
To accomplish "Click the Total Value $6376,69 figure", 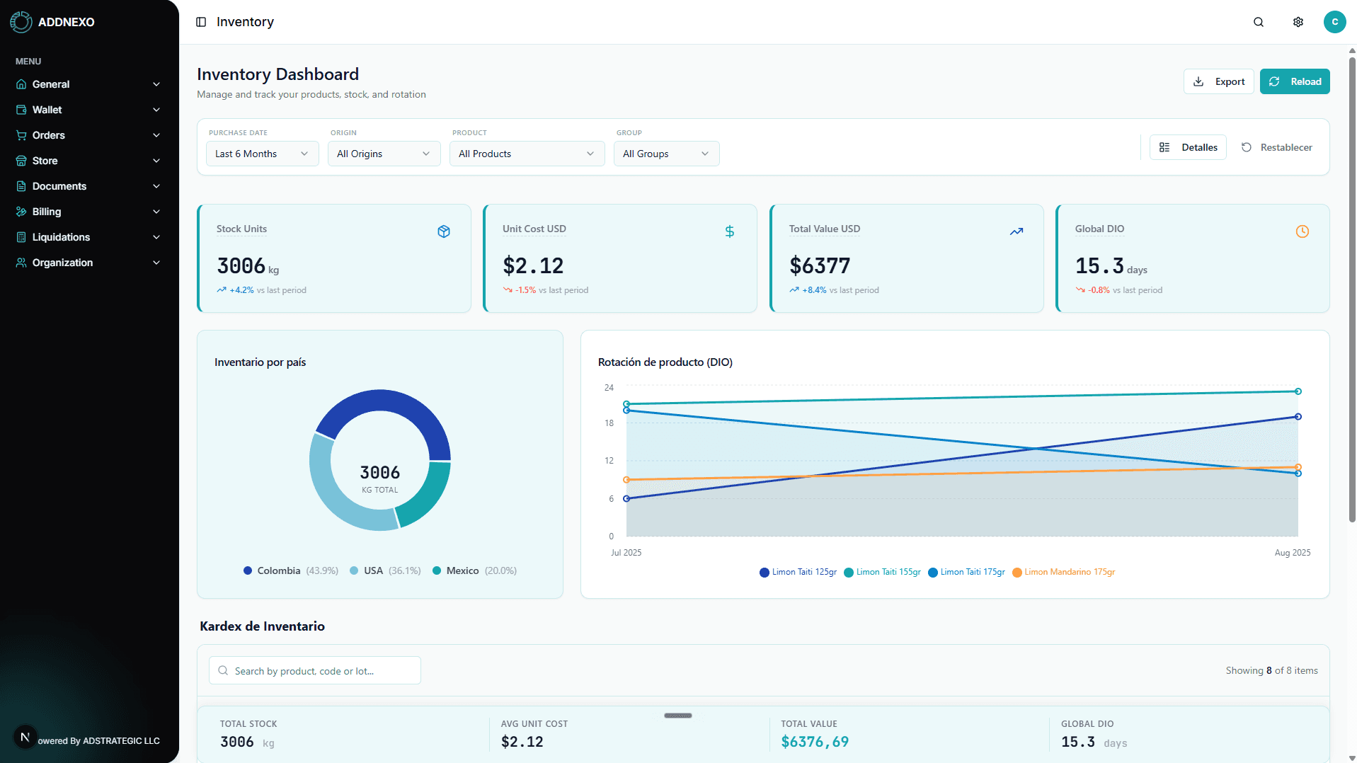I will click(815, 742).
